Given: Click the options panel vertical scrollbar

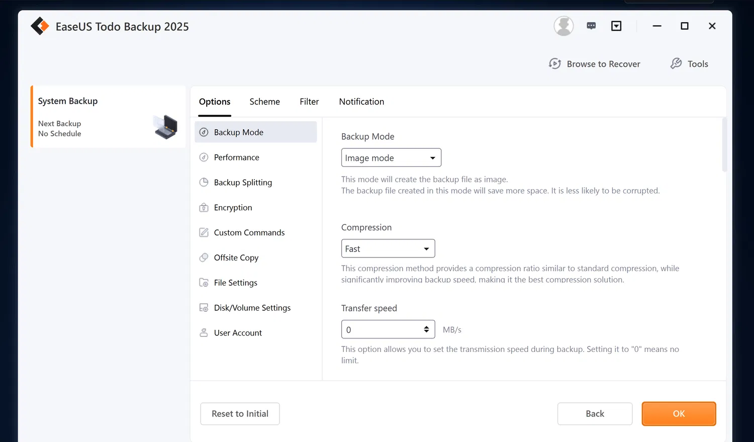Looking at the screenshot, I should click(x=724, y=145).
